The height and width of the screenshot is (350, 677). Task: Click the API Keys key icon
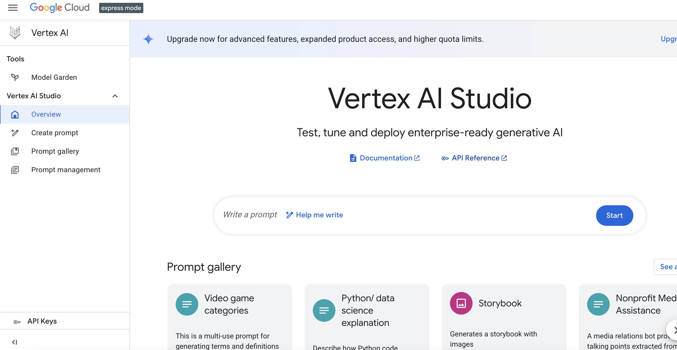[17, 322]
